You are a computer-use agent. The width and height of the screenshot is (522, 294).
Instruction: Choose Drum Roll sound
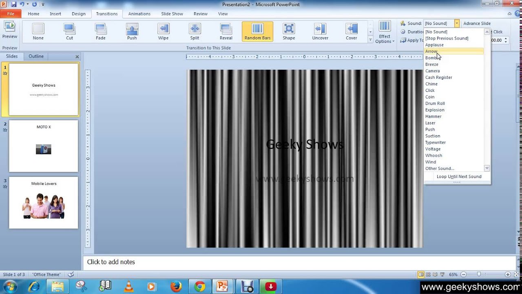[454, 104]
